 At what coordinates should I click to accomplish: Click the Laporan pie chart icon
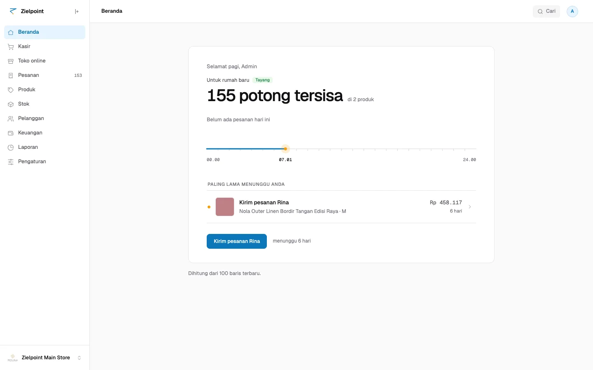[11, 147]
